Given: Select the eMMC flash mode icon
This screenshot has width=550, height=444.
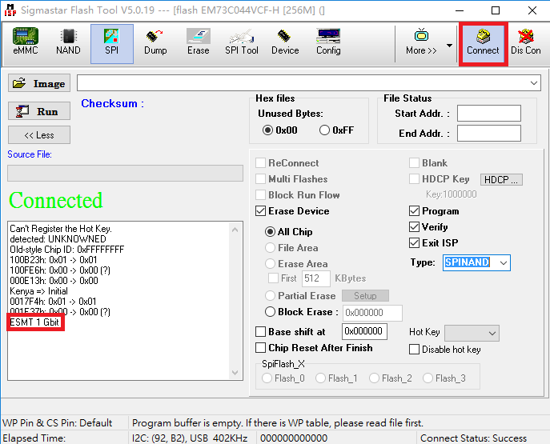Looking at the screenshot, I should click(26, 42).
